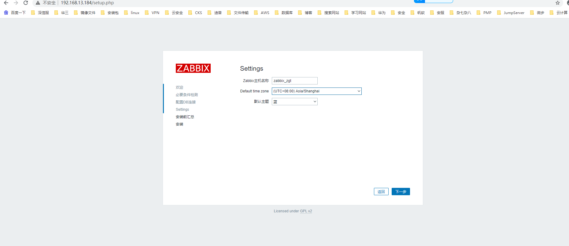Follow the GPL v2 license link
The width and height of the screenshot is (569, 246).
click(306, 211)
